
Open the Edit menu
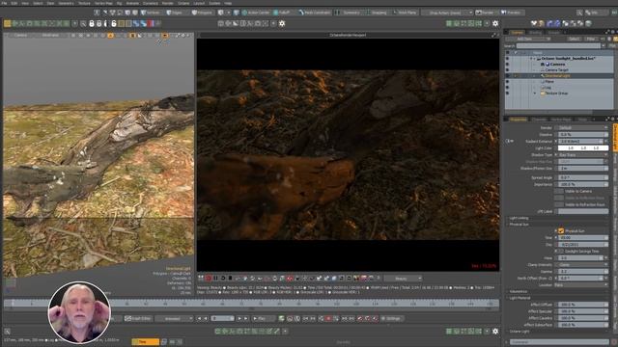tap(14, 3)
